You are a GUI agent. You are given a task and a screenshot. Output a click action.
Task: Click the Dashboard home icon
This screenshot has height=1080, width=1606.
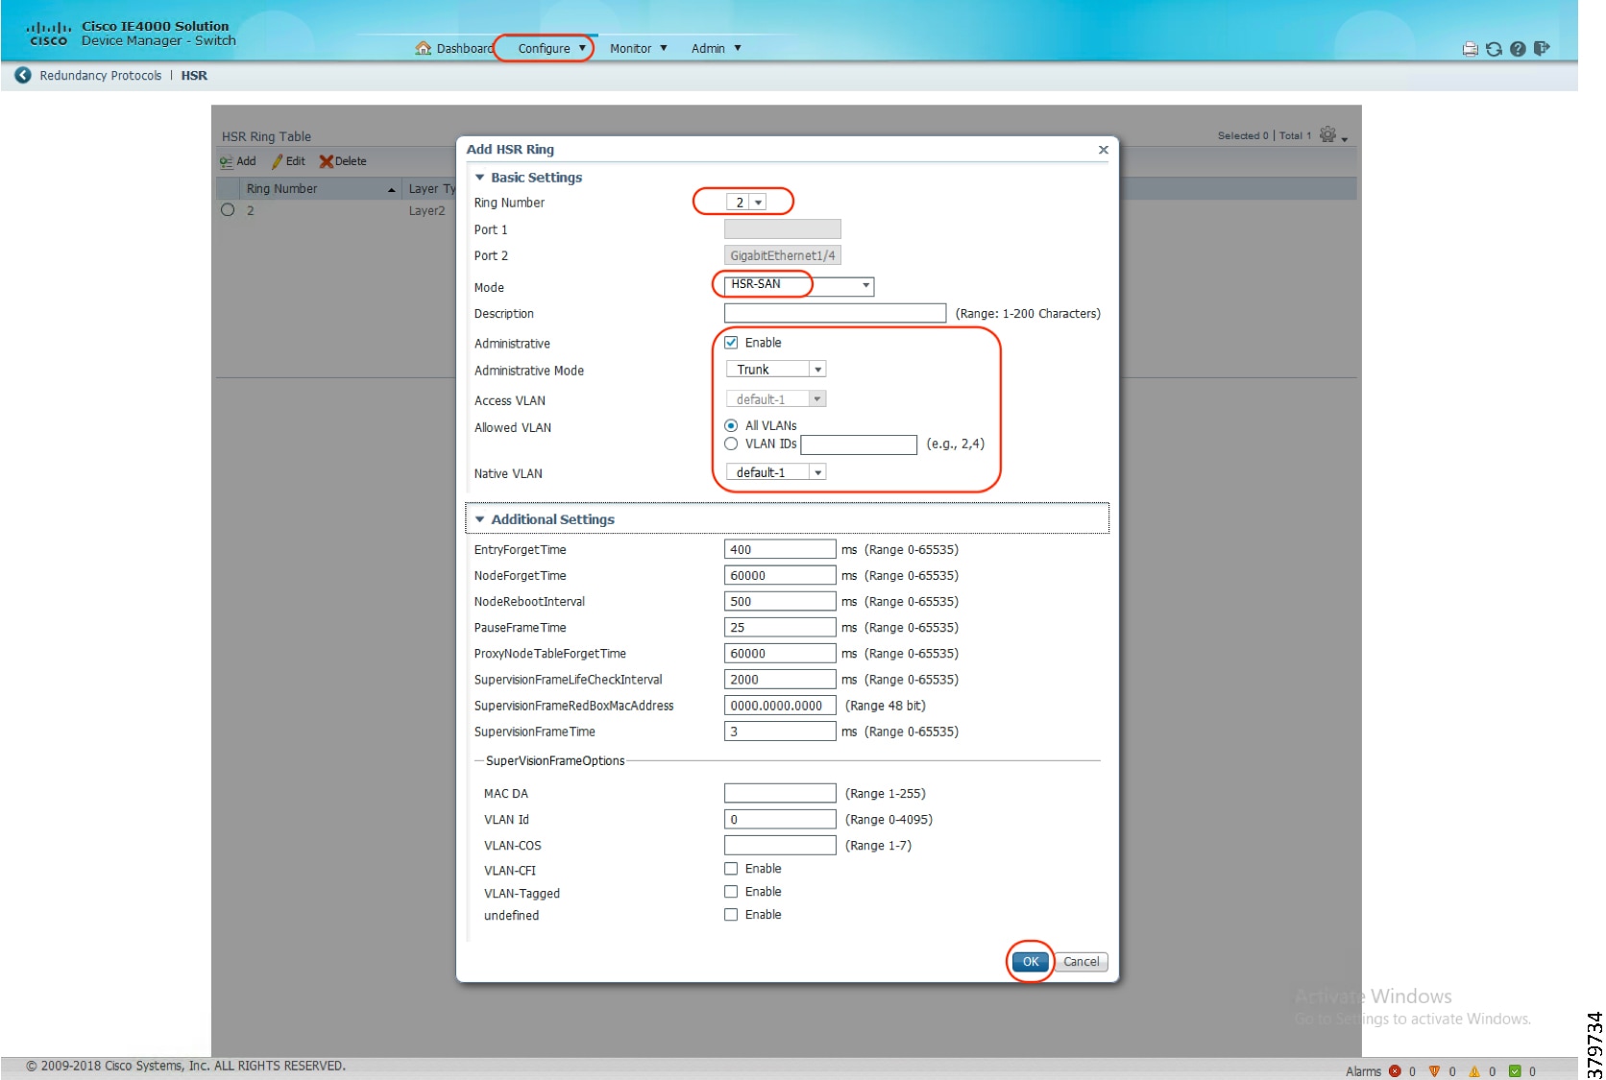pyautogui.click(x=423, y=48)
